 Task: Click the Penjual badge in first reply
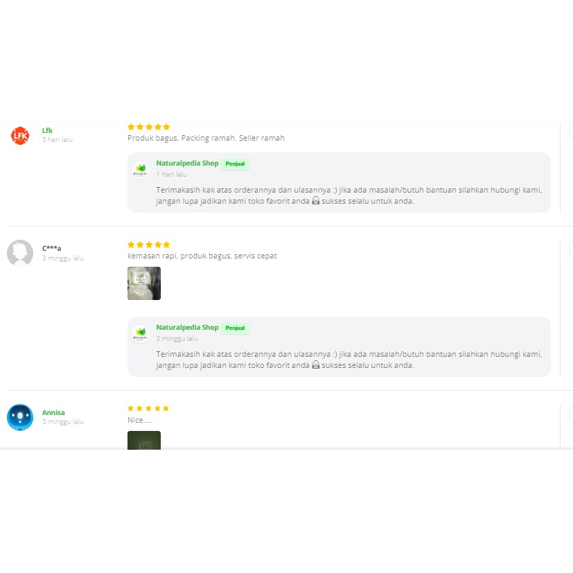point(236,164)
